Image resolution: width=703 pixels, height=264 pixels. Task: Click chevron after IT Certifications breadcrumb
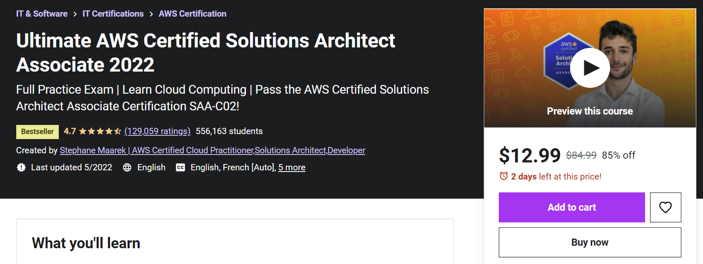[151, 14]
